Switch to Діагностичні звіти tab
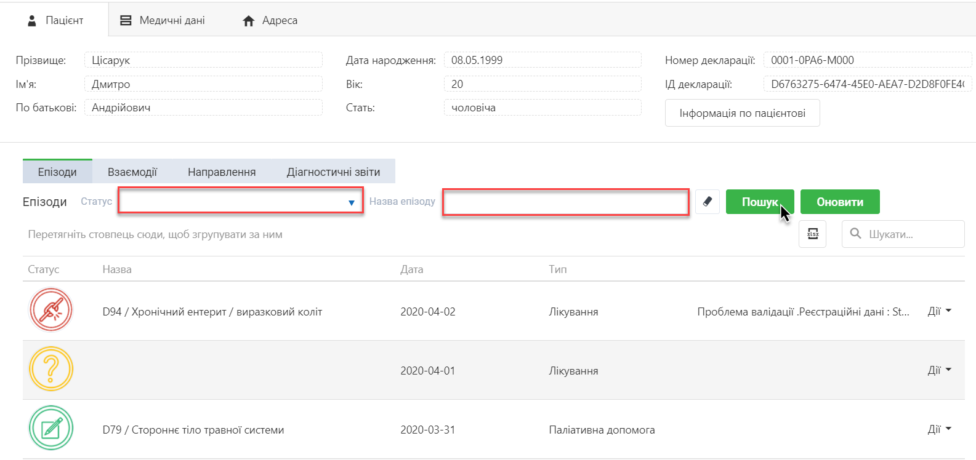976x460 pixels. (333, 172)
